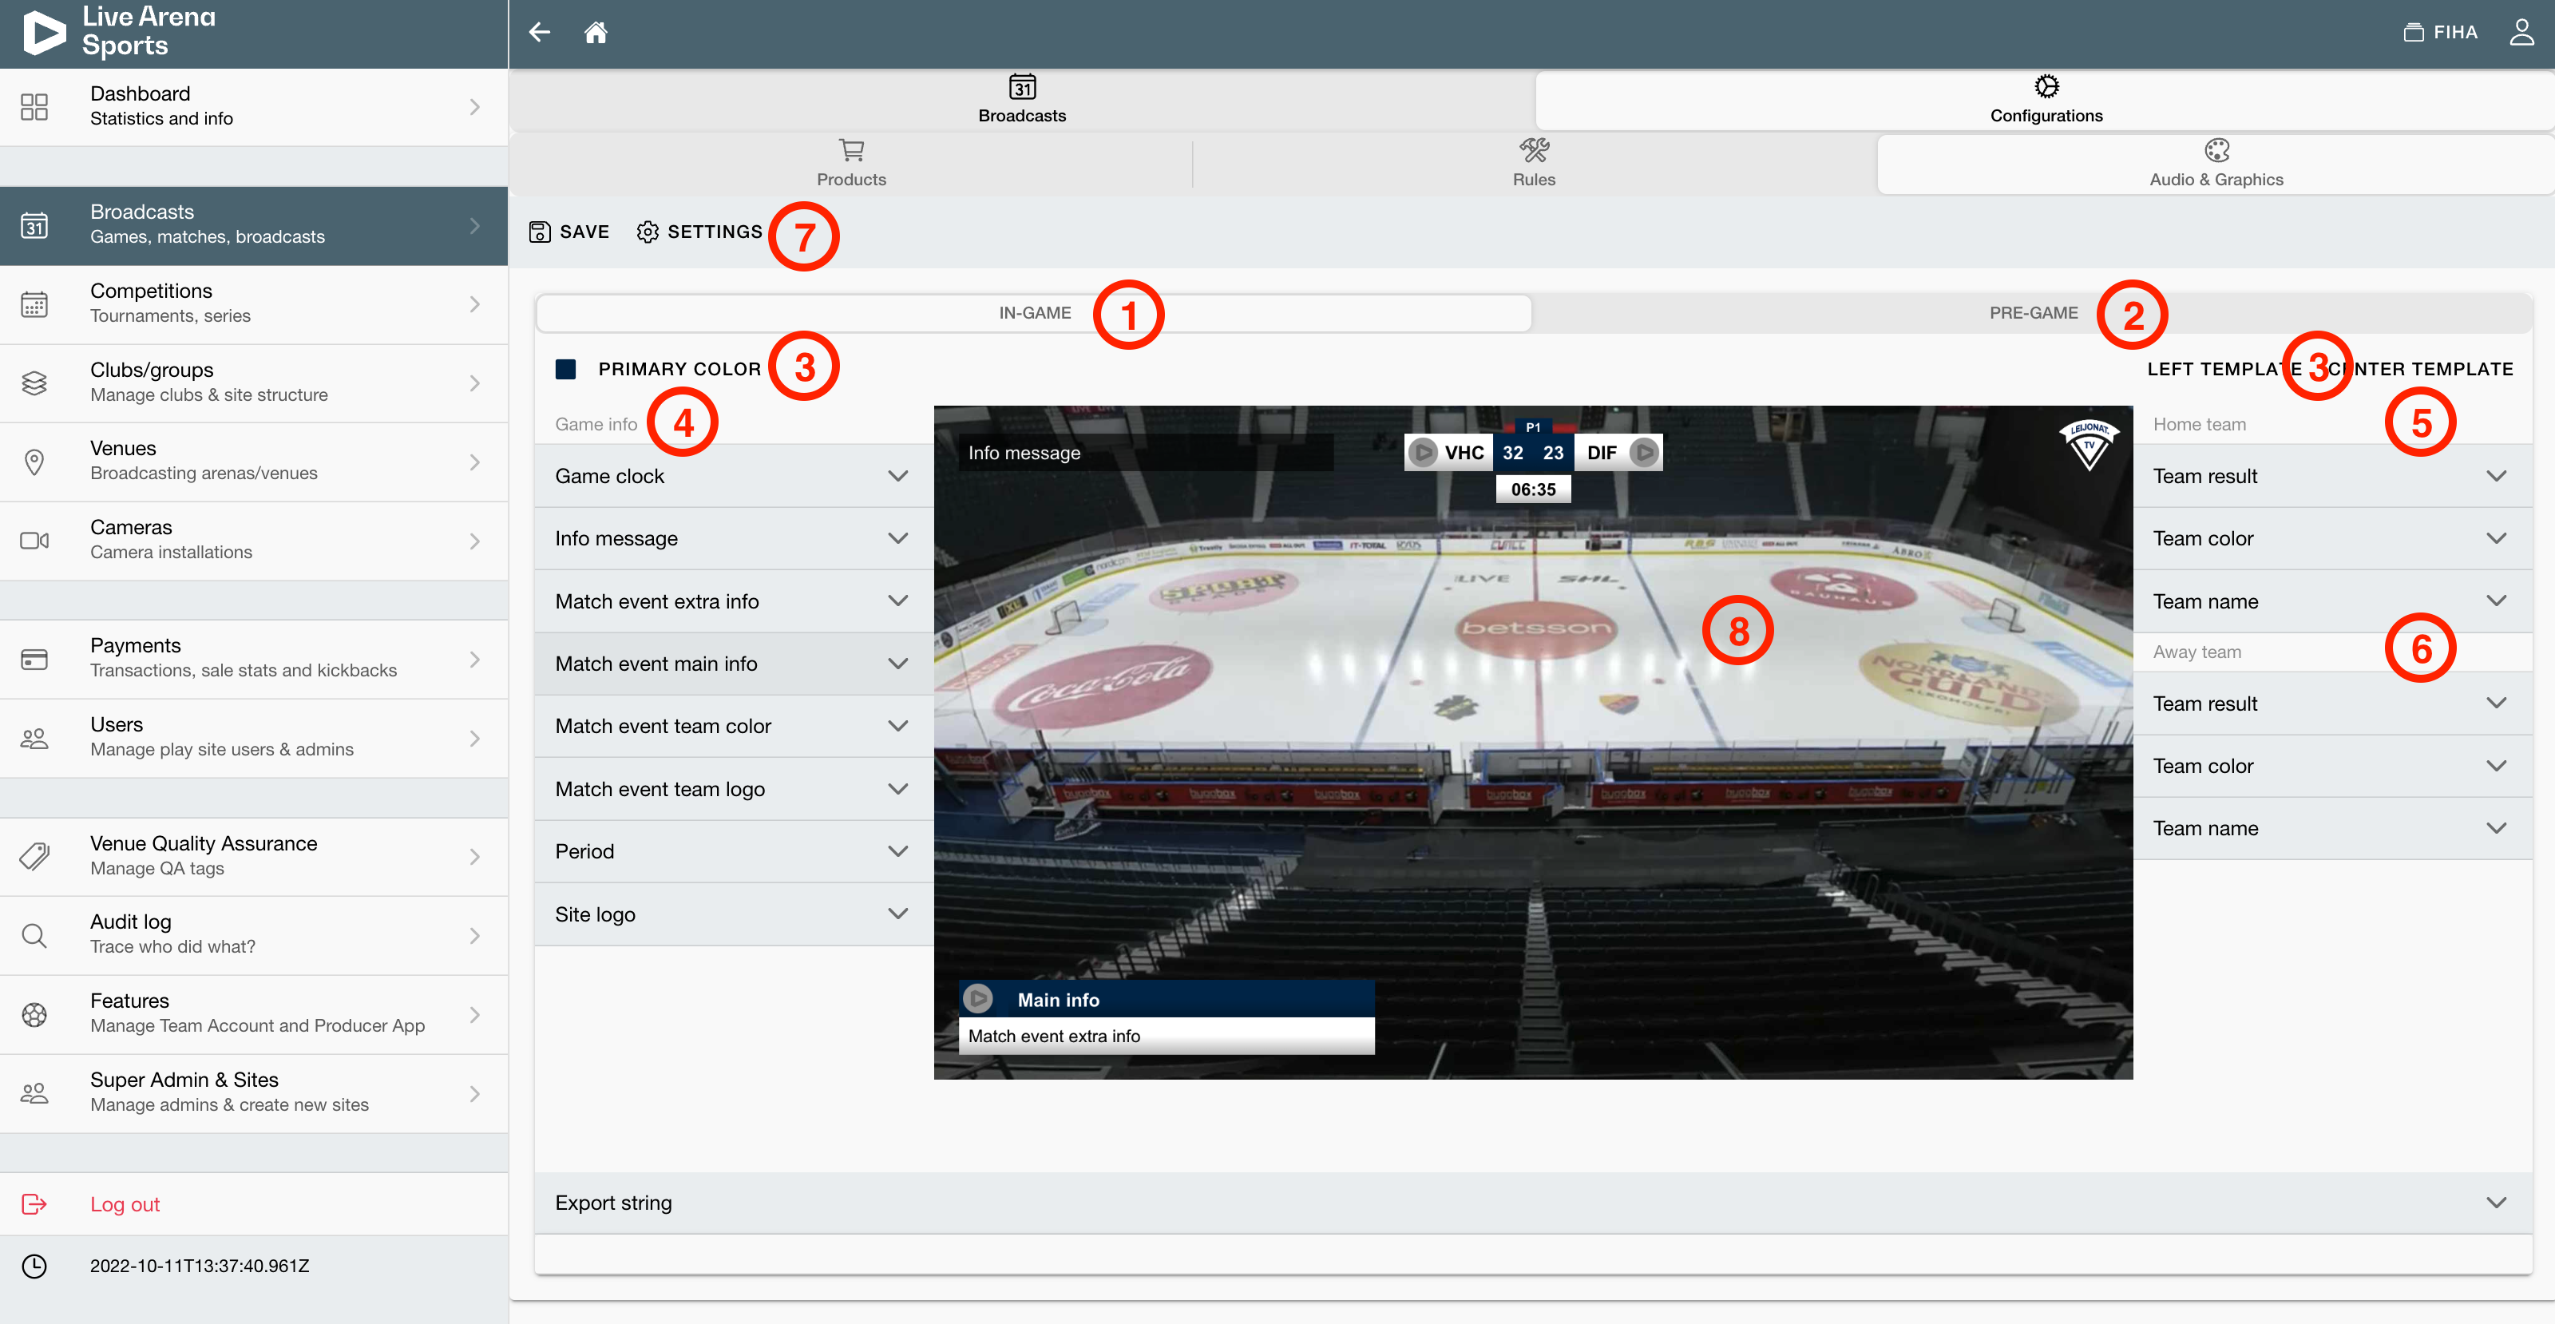Expand Match event team color
Screen dimensions: 2555x1324
734,726
